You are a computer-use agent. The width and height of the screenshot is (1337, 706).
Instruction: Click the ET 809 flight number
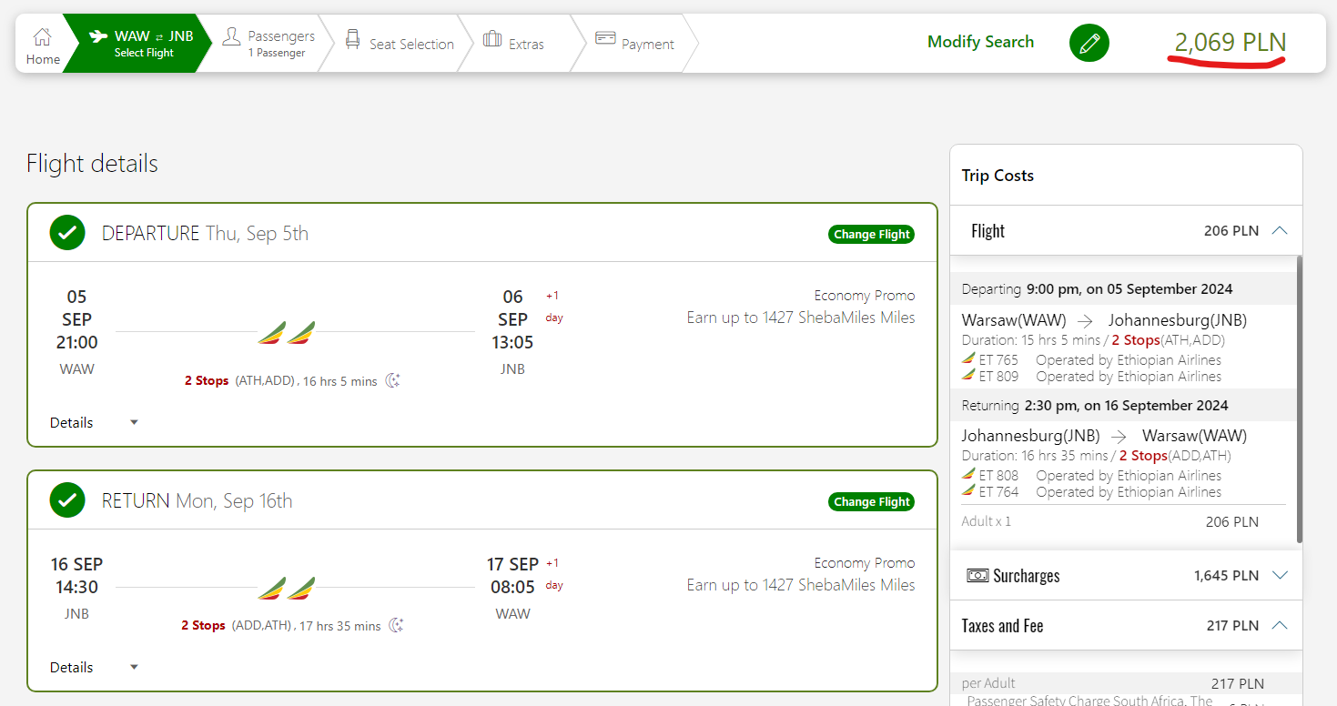coord(998,376)
